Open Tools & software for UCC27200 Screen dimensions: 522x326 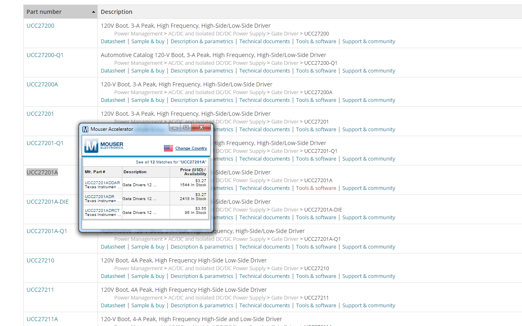316,42
